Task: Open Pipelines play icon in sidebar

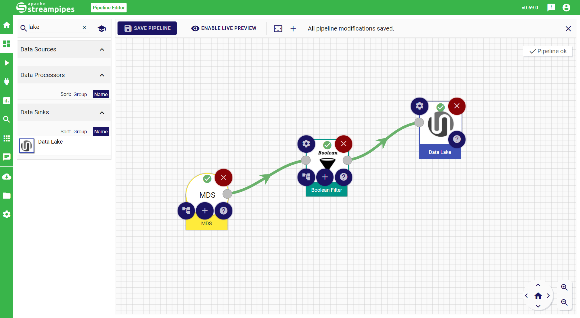Action: 7,63
